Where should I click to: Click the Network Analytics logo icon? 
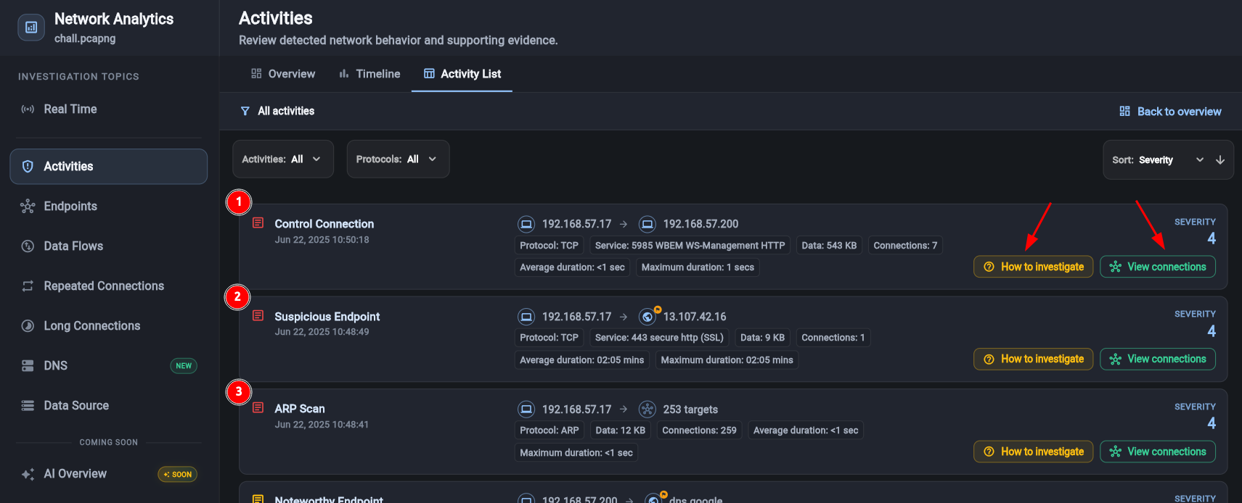31,27
